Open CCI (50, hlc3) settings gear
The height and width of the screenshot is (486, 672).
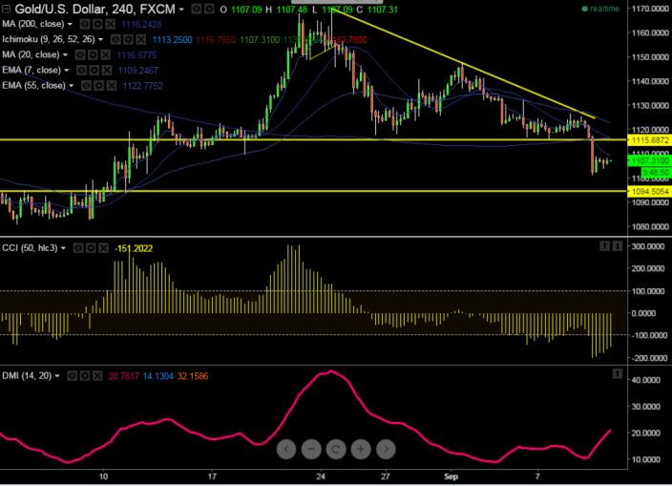(91, 248)
